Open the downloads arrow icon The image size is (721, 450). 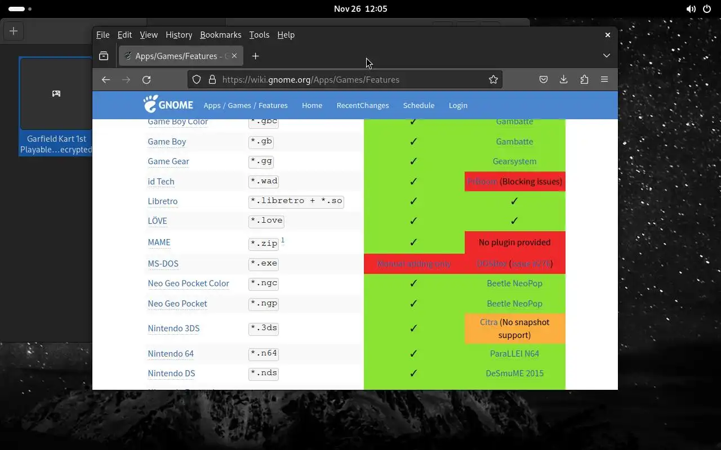point(564,80)
